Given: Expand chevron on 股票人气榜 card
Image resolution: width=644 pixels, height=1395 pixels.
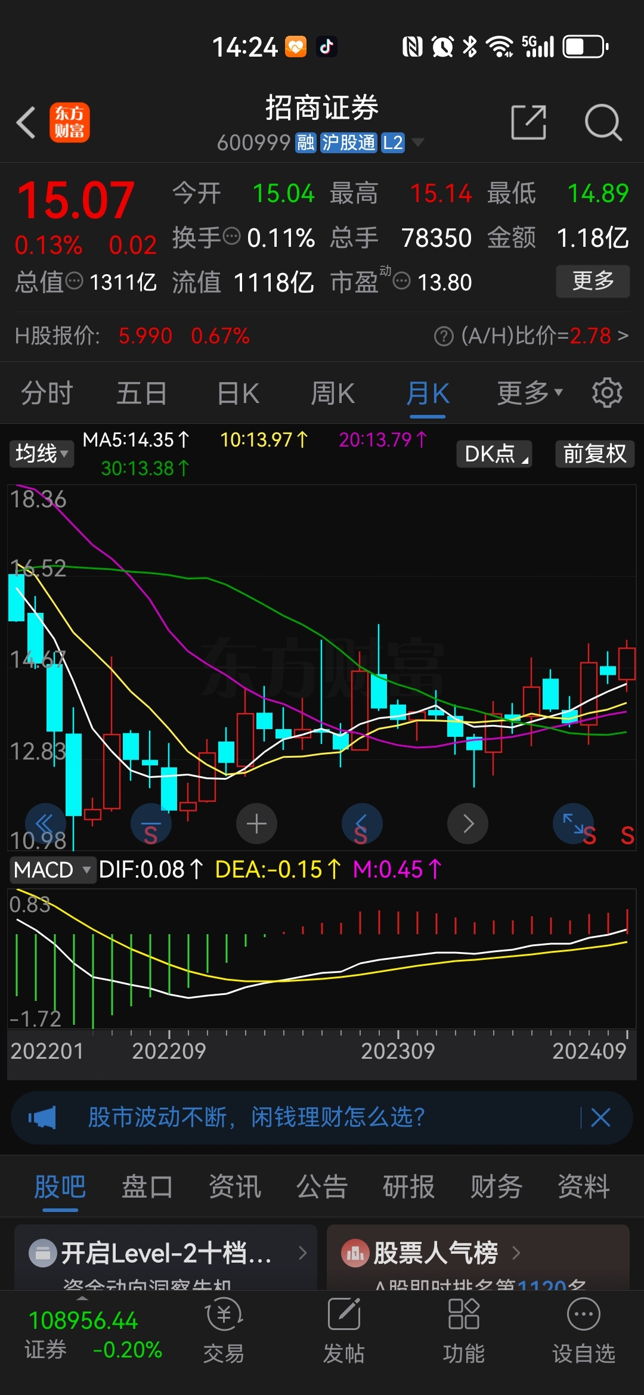Looking at the screenshot, I should click(x=516, y=1253).
